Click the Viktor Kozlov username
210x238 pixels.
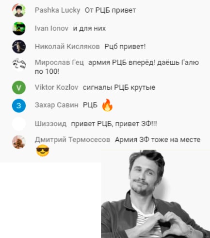57,87
